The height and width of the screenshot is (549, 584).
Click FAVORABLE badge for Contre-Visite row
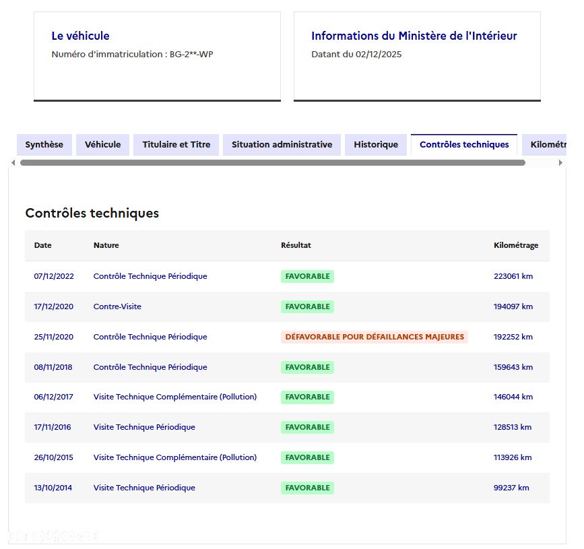coord(307,306)
